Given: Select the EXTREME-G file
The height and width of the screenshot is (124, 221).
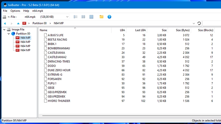Looking at the screenshot, I should [x=55, y=75].
